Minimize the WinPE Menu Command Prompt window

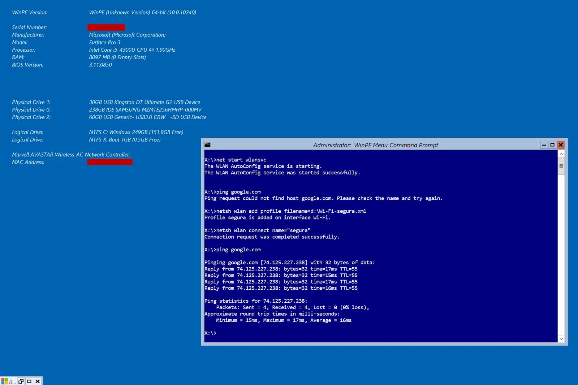click(x=544, y=145)
